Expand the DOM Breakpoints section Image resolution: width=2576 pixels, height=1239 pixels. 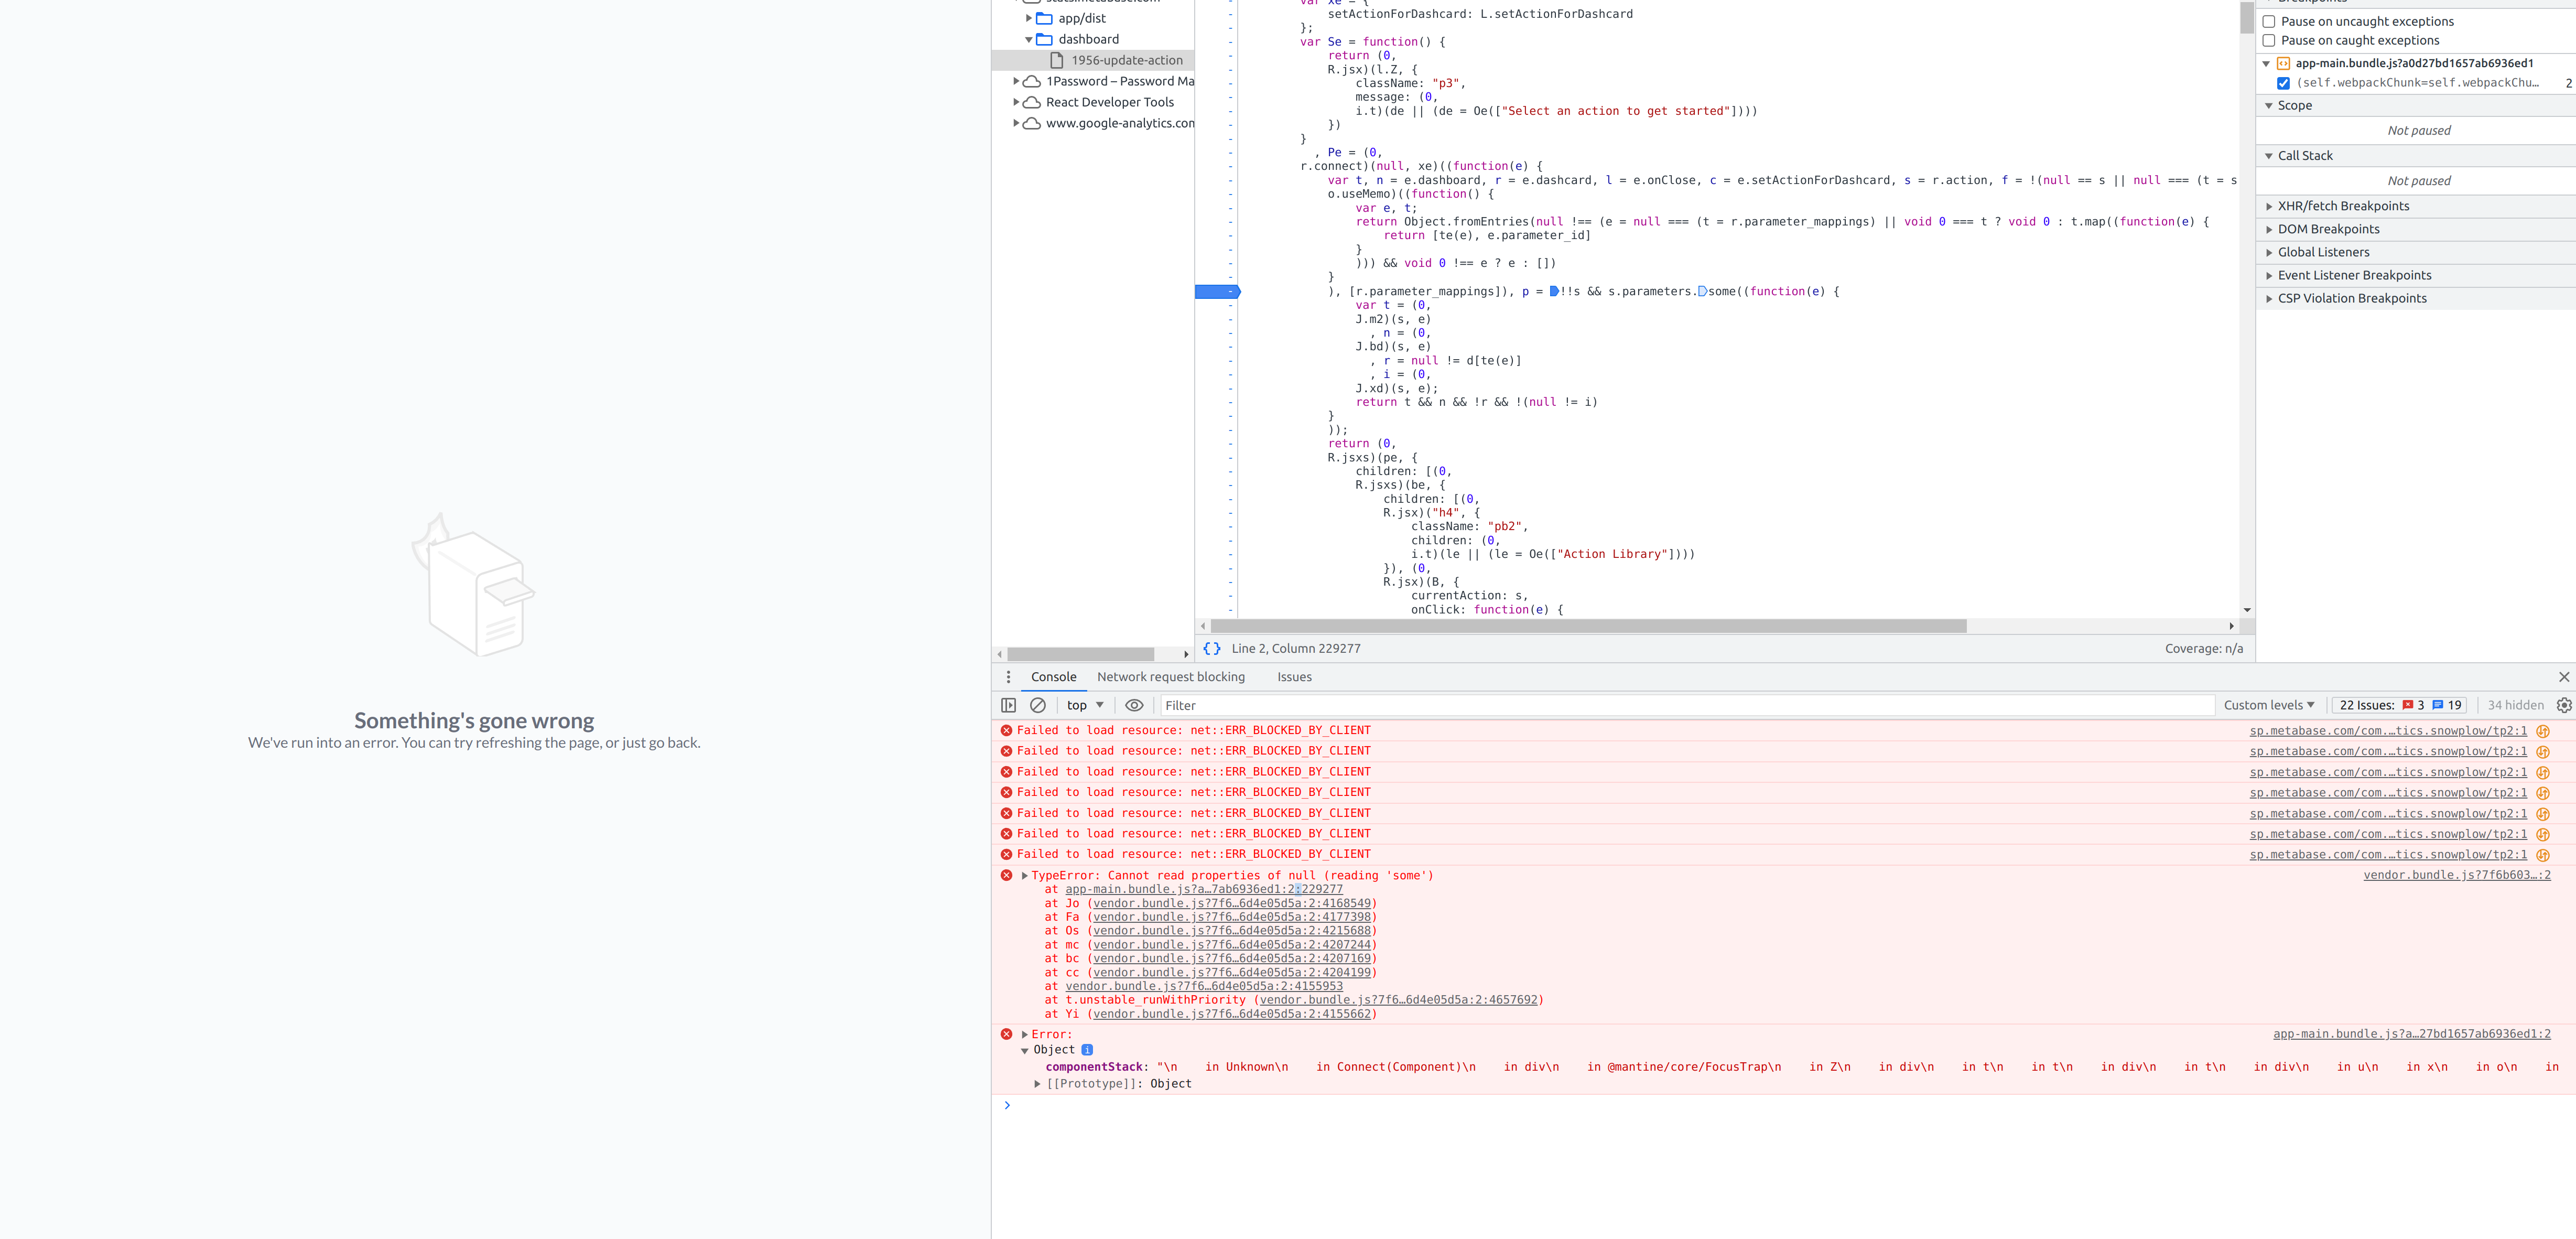click(2268, 229)
